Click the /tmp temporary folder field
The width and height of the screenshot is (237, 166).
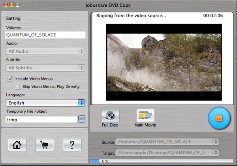click(x=41, y=119)
